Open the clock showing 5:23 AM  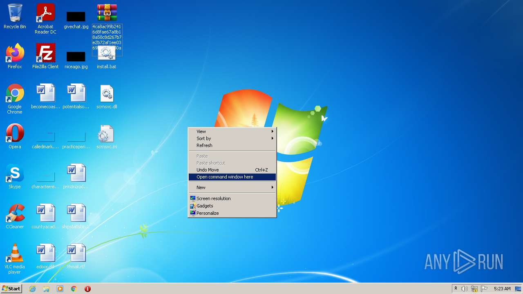[x=502, y=289]
